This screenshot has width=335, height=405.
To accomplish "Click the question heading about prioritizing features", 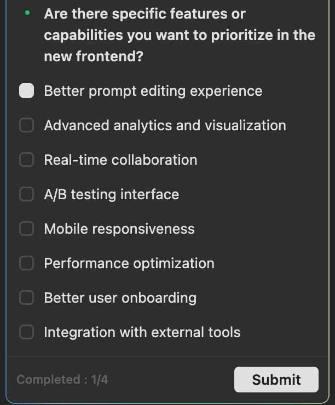I will tap(179, 35).
